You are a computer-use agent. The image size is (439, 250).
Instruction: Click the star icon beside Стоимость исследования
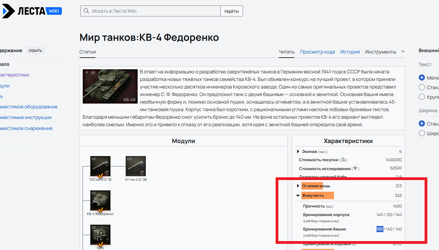355,168
